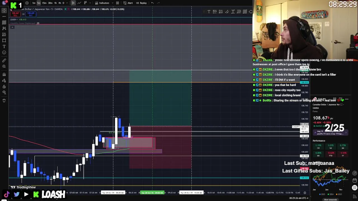Click the TikTok icon in stream overlay
Image resolution: width=358 pixels, height=201 pixels.
tap(6, 195)
